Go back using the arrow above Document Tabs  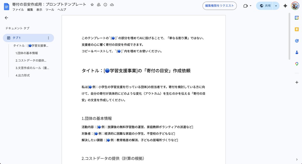6,18
